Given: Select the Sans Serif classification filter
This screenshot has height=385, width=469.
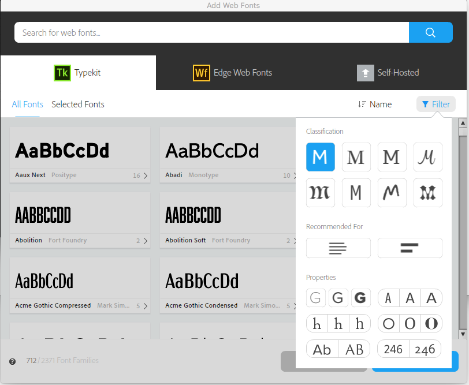Looking at the screenshot, I should [x=321, y=157].
